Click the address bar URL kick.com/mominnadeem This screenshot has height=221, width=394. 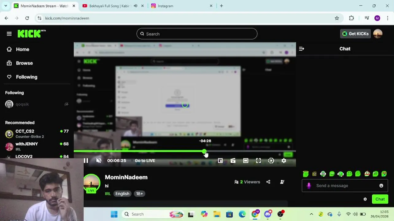point(67,18)
